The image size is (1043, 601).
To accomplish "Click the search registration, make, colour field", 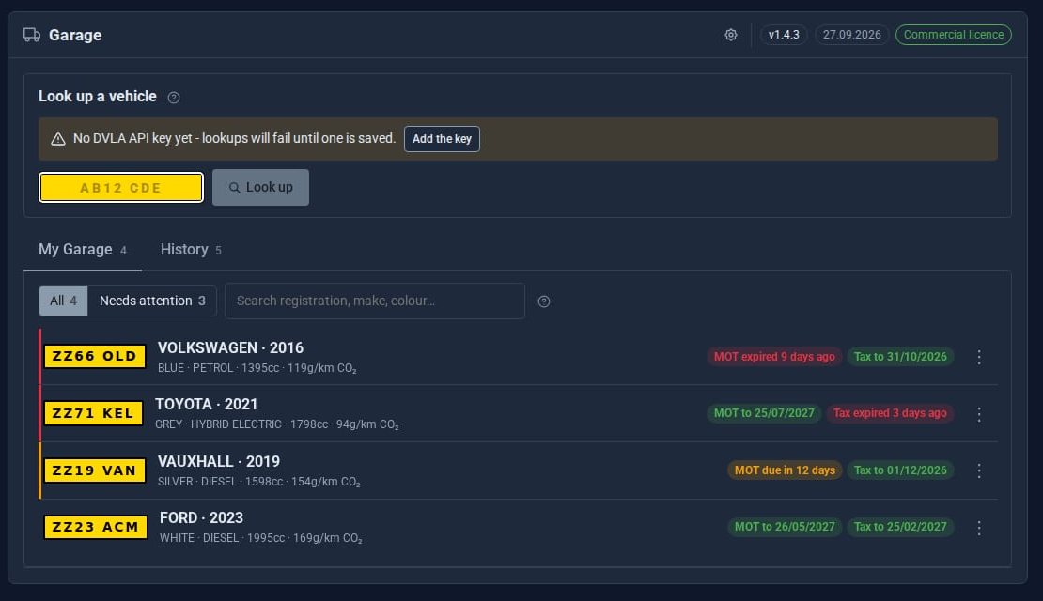I will 375,301.
